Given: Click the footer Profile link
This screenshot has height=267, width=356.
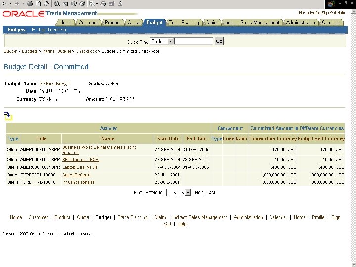Looking at the screenshot, I should click(318, 217).
